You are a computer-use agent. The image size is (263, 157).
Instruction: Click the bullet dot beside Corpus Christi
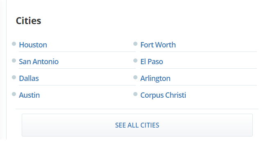(135, 94)
